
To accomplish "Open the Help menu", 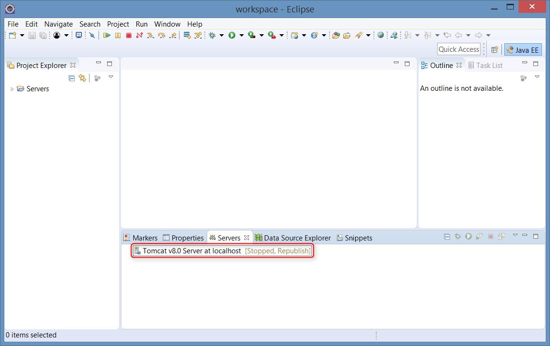I will click(x=195, y=24).
